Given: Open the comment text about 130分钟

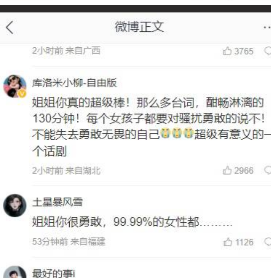Looking at the screenshot, I should click(151, 127).
